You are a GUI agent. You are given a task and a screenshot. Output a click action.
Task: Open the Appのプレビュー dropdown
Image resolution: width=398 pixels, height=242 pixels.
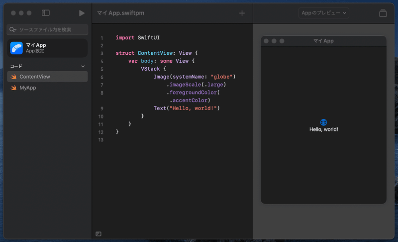(324, 13)
